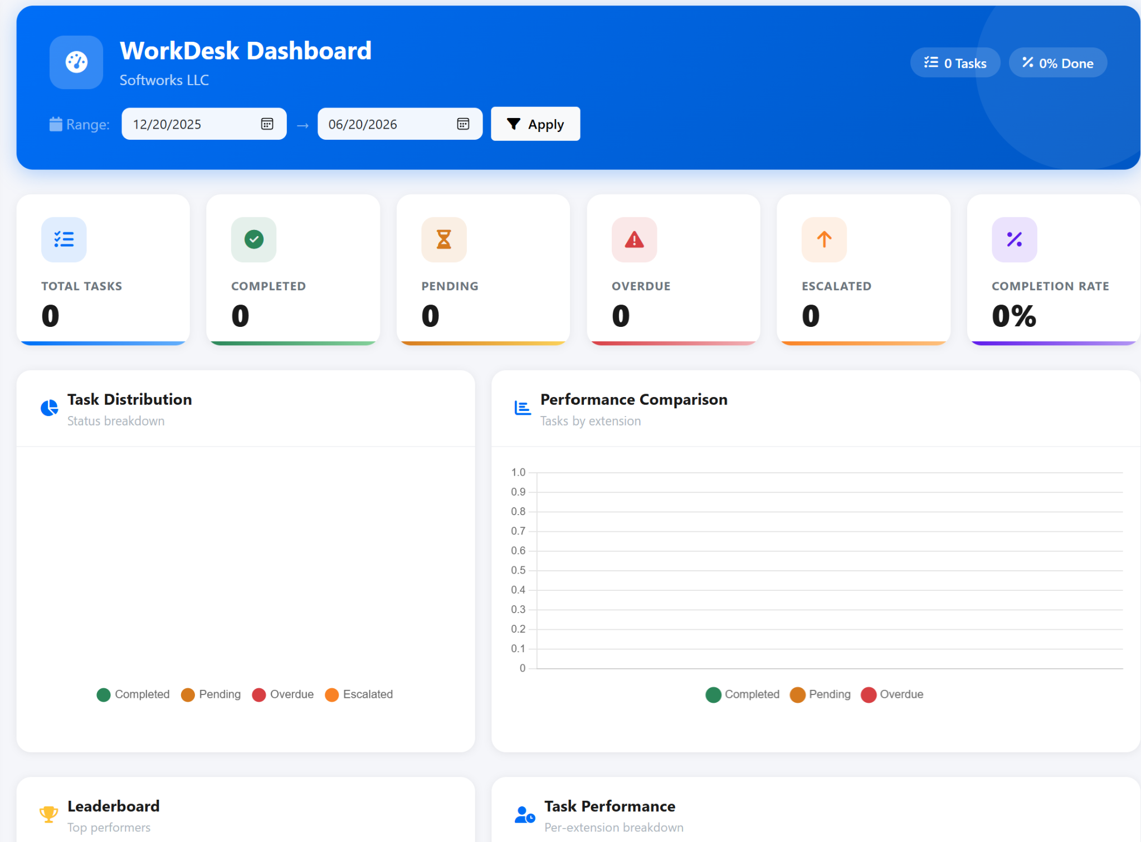Click the Task Distribution pie chart icon
1141x842 pixels.
tap(50, 408)
